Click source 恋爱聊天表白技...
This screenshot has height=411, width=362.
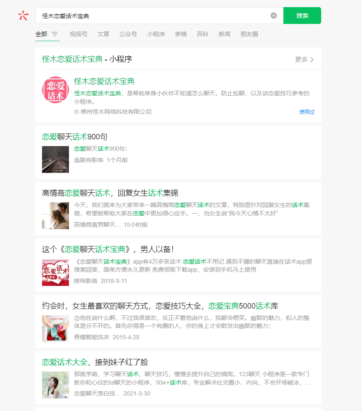click(x=97, y=393)
